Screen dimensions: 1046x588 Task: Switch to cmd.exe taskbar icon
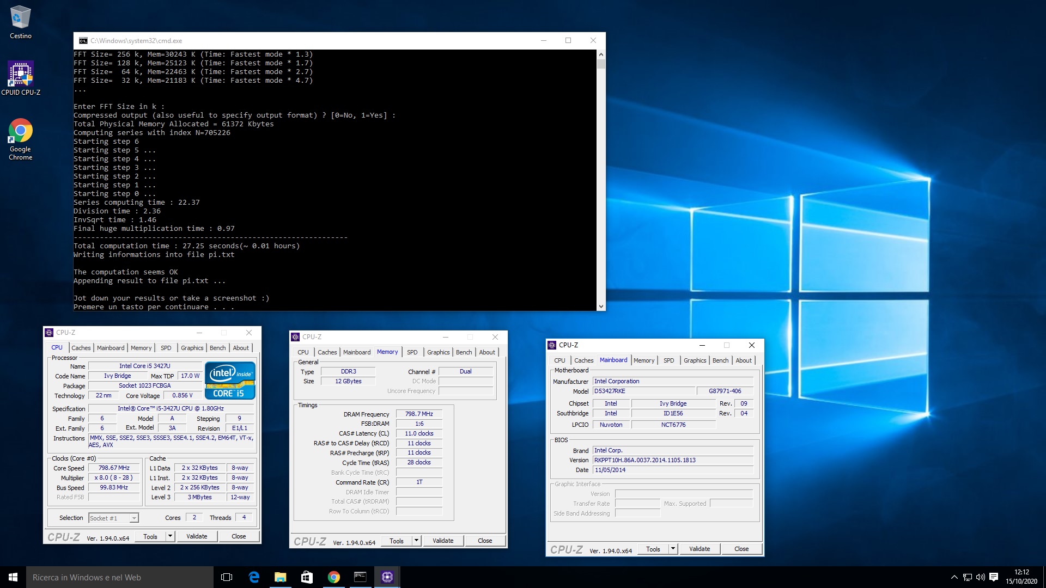point(361,577)
